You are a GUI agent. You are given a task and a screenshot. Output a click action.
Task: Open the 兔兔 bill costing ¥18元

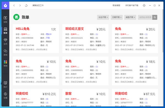(118, 61)
